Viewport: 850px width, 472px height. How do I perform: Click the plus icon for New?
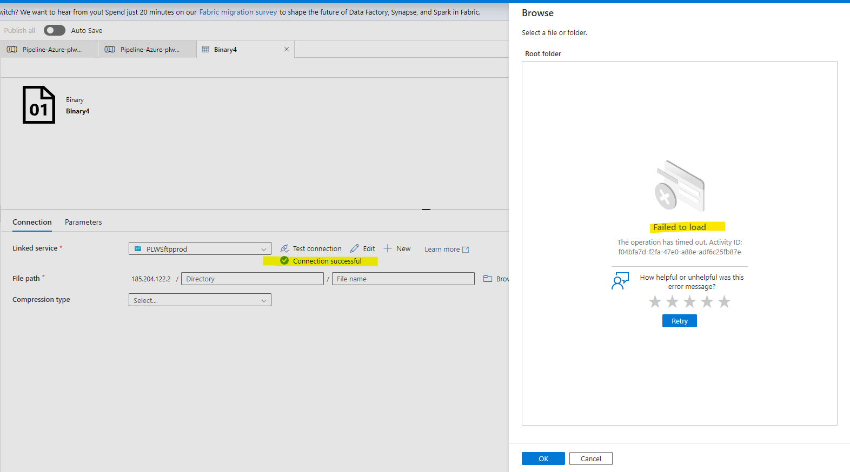[388, 248]
